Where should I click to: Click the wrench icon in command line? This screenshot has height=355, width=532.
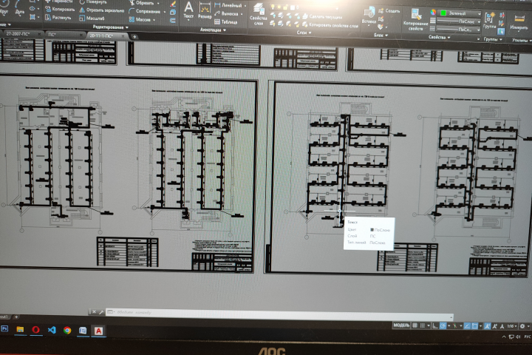coord(101,312)
